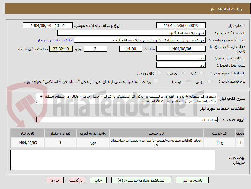This screenshot has height=189, width=251.
Task: Click the خروج button
Action: 55,180
